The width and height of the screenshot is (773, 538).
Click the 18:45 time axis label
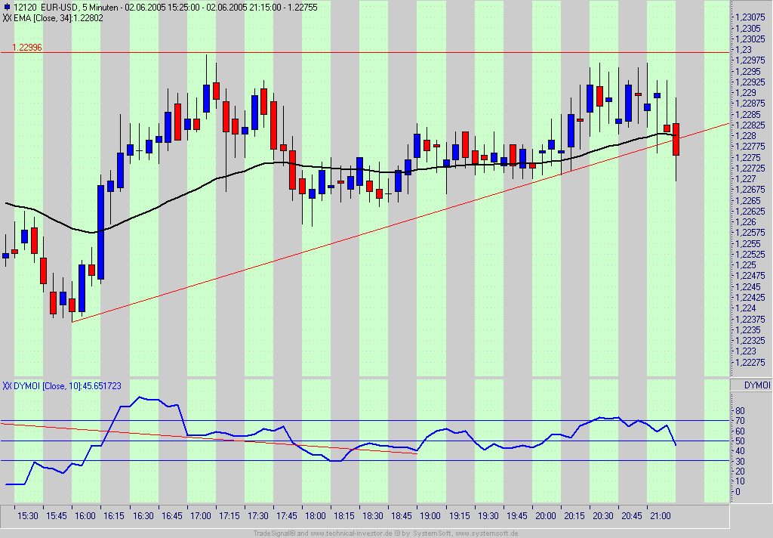click(x=402, y=516)
